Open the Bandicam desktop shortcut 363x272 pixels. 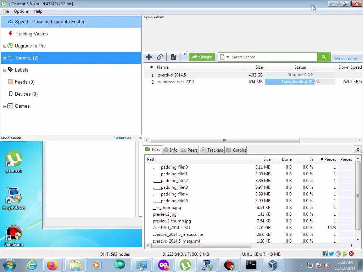pos(14,235)
